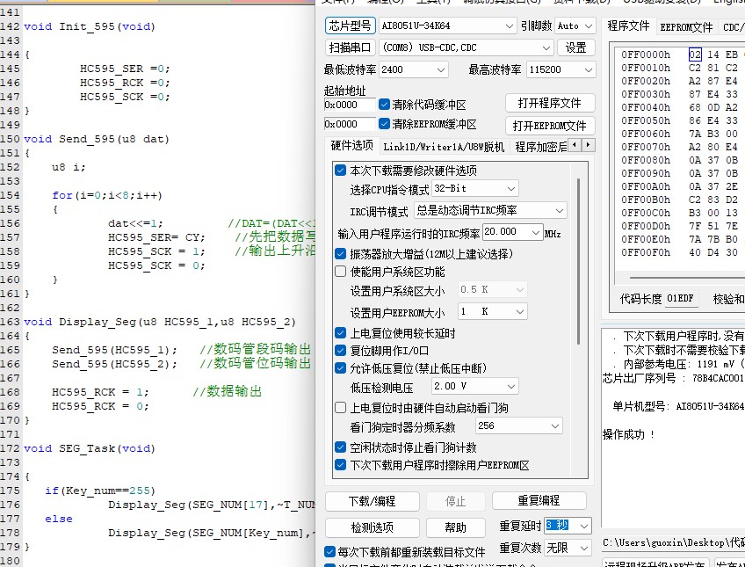Open 低压检测电压 2.00 V dropdown
Screen dimensions: 745x567
point(474,387)
